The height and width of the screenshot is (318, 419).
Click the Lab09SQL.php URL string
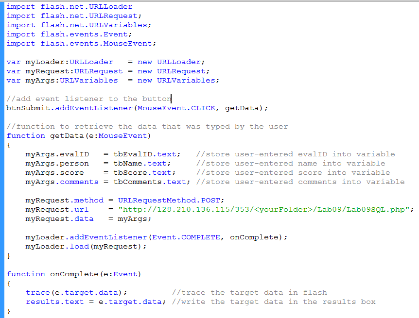[x=265, y=210]
